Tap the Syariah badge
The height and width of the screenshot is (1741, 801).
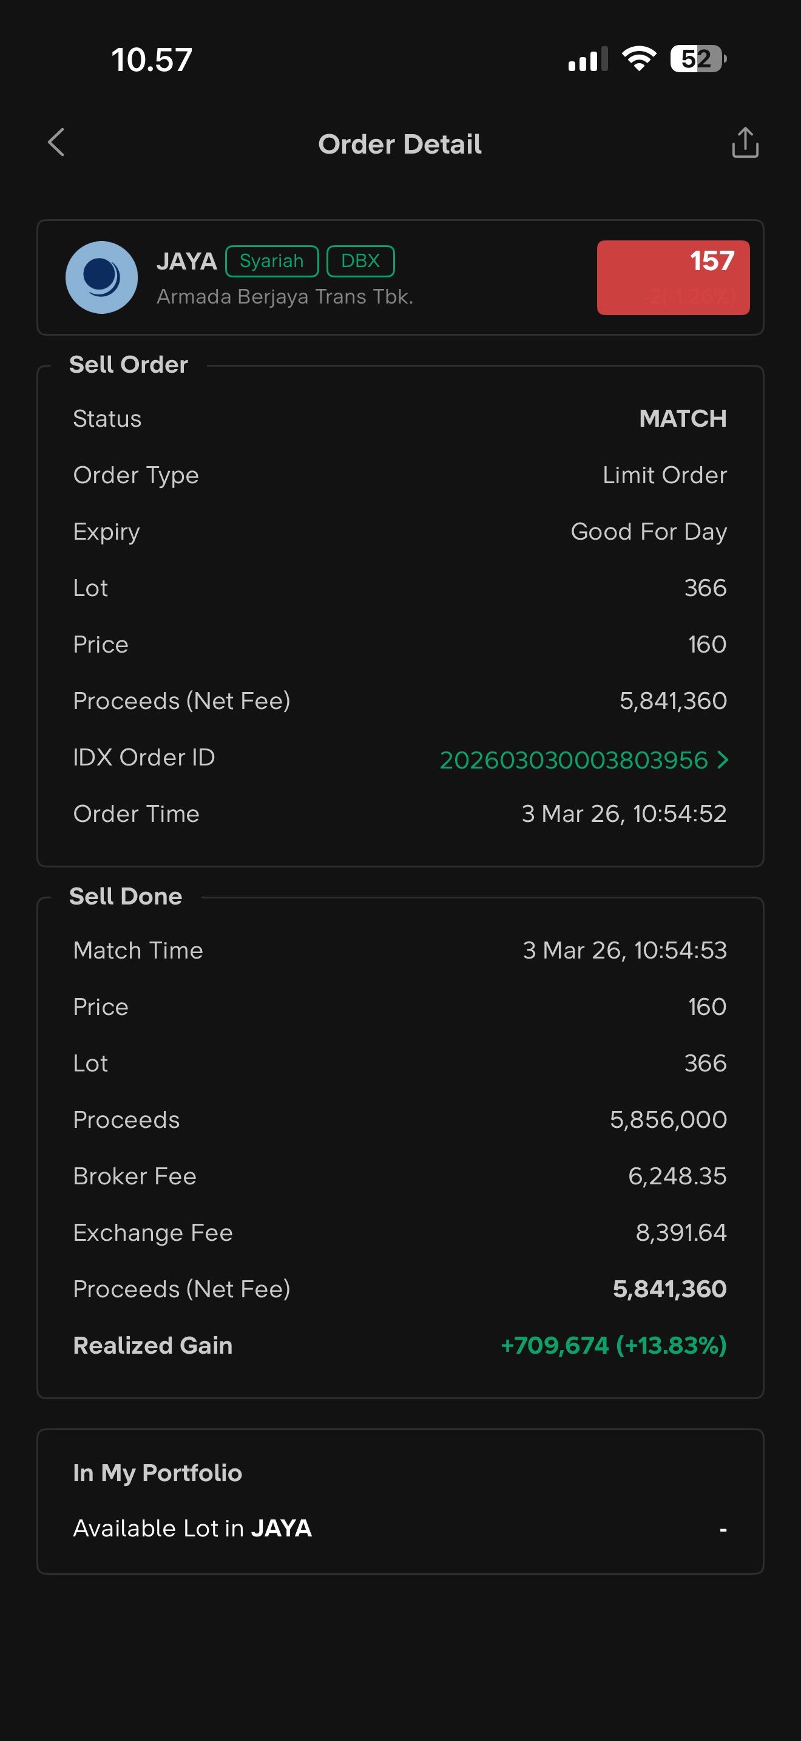pyautogui.click(x=271, y=261)
